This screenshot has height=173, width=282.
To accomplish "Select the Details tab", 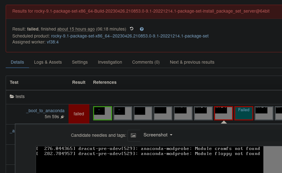I will [17, 62].
